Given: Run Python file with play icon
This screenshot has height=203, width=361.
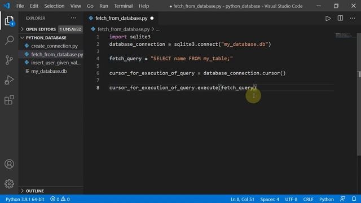Looking at the screenshot, I should [x=328, y=19].
